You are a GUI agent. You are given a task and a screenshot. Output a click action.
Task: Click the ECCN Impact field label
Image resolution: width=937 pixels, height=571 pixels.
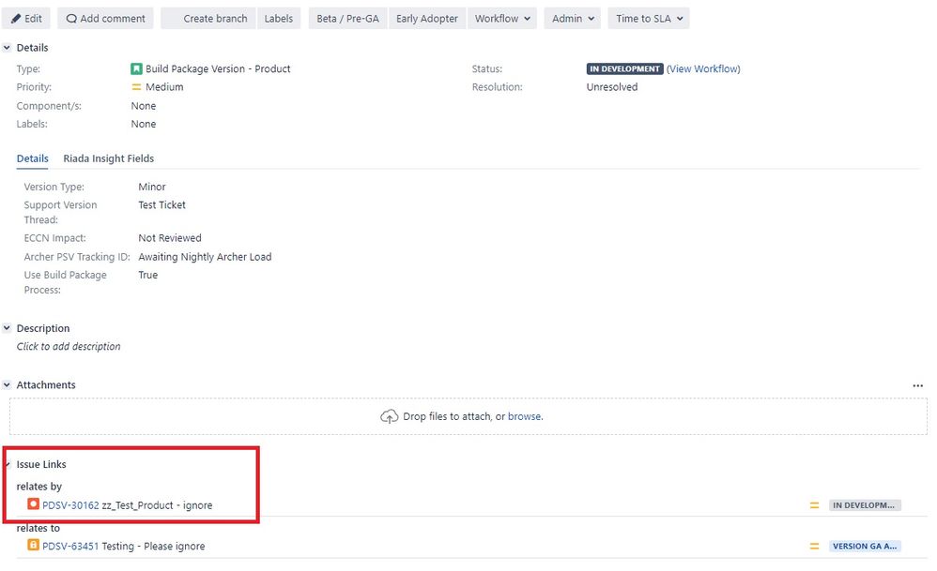(x=55, y=238)
